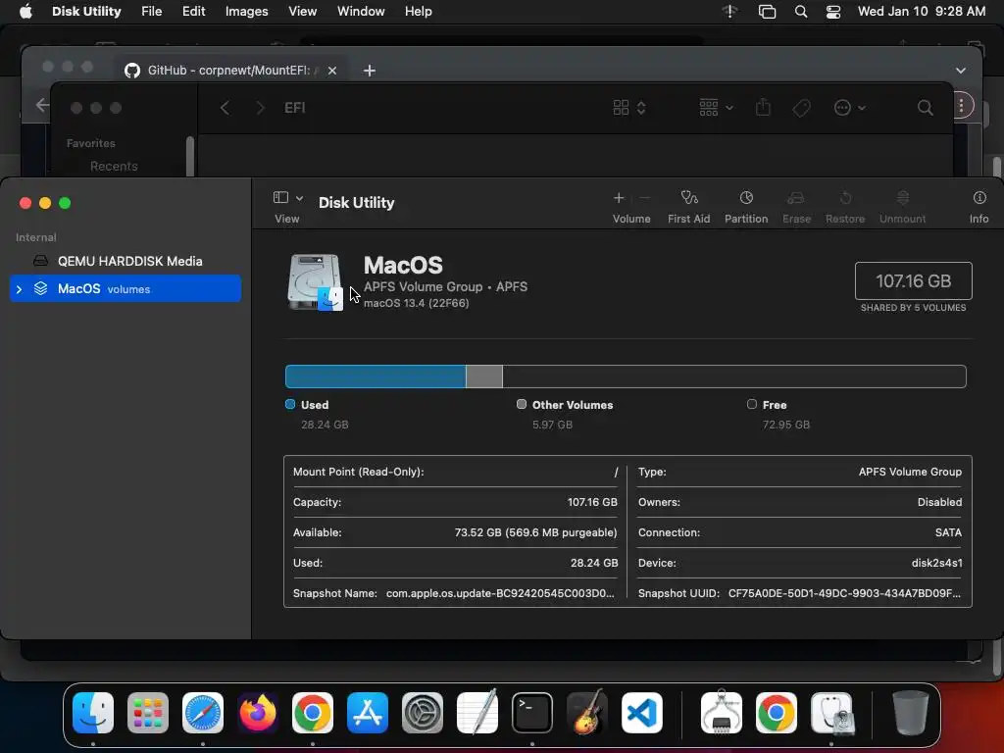Open System Information from the Dock
The height and width of the screenshot is (753, 1004).
coord(721,712)
